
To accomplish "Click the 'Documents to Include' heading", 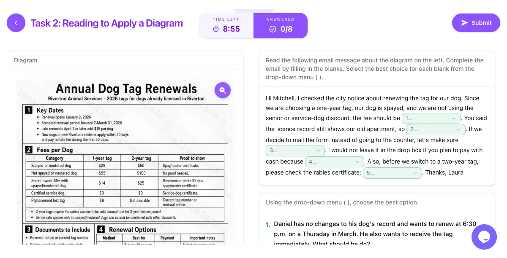I will point(63,230).
